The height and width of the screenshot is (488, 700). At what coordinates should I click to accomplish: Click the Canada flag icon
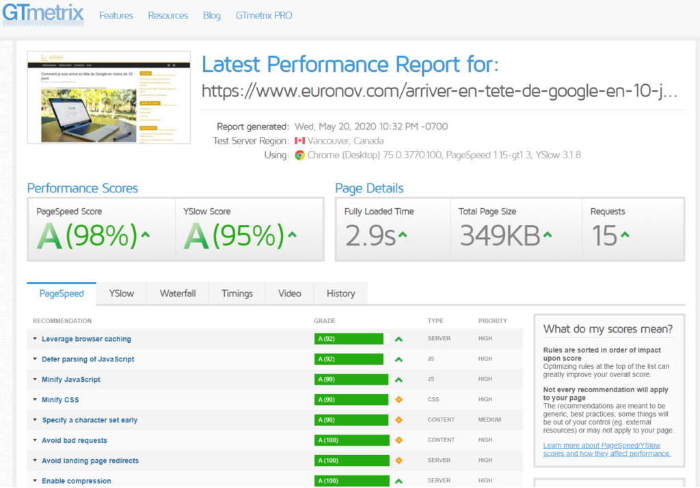tap(299, 141)
